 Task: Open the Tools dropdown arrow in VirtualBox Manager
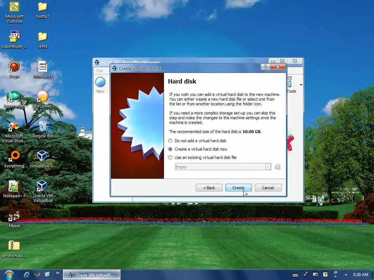click(301, 85)
